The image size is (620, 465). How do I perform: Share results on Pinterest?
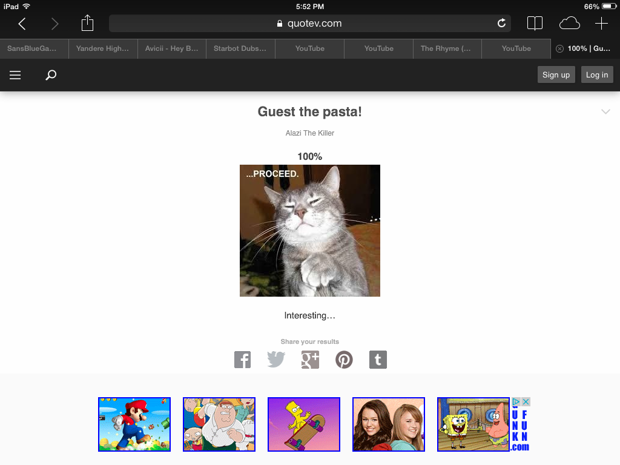point(344,360)
